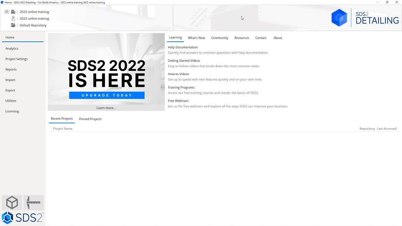
Task: Click the 'Default Repository' text
Action: (33, 25)
